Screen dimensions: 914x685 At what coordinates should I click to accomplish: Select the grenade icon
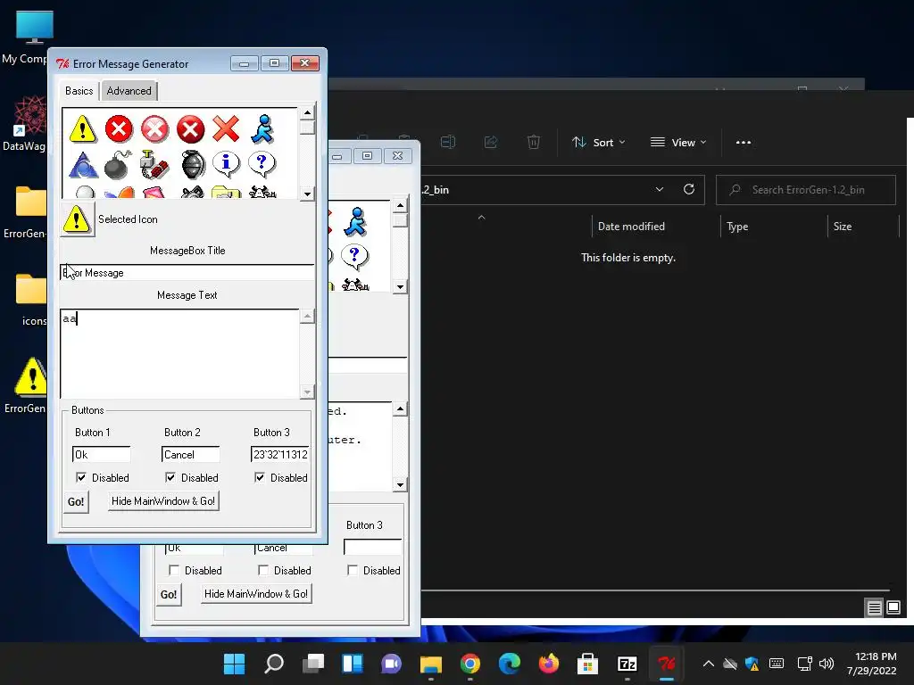[x=193, y=164]
